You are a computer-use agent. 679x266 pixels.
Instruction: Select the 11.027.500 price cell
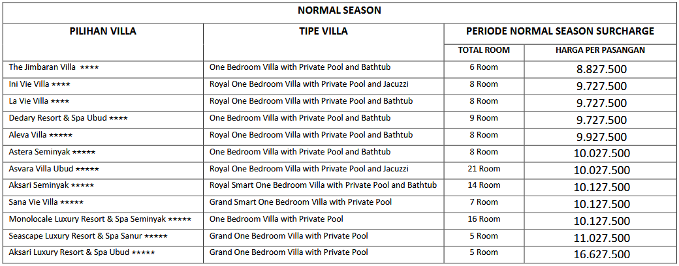click(x=601, y=238)
